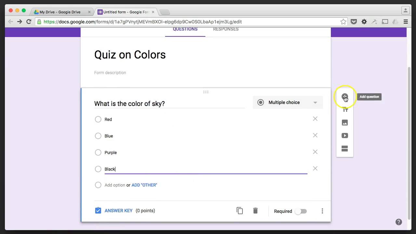Delete the question with the trash icon
Image resolution: width=416 pixels, height=234 pixels.
[x=255, y=211]
